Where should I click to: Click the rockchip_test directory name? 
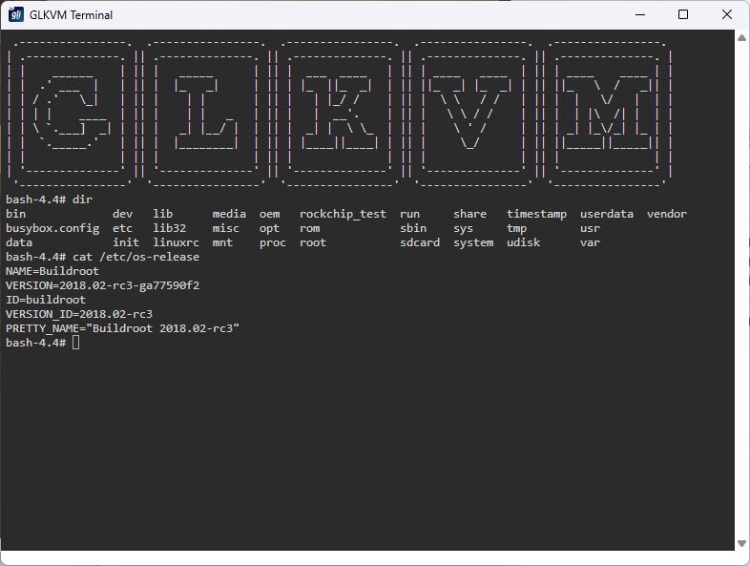343,214
